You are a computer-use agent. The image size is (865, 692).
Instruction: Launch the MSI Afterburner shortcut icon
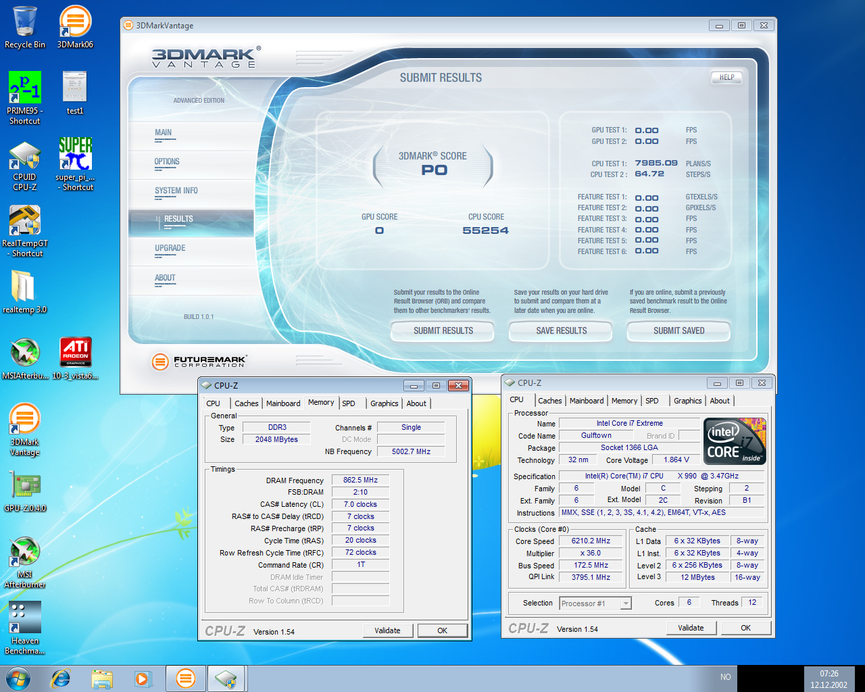[25, 562]
